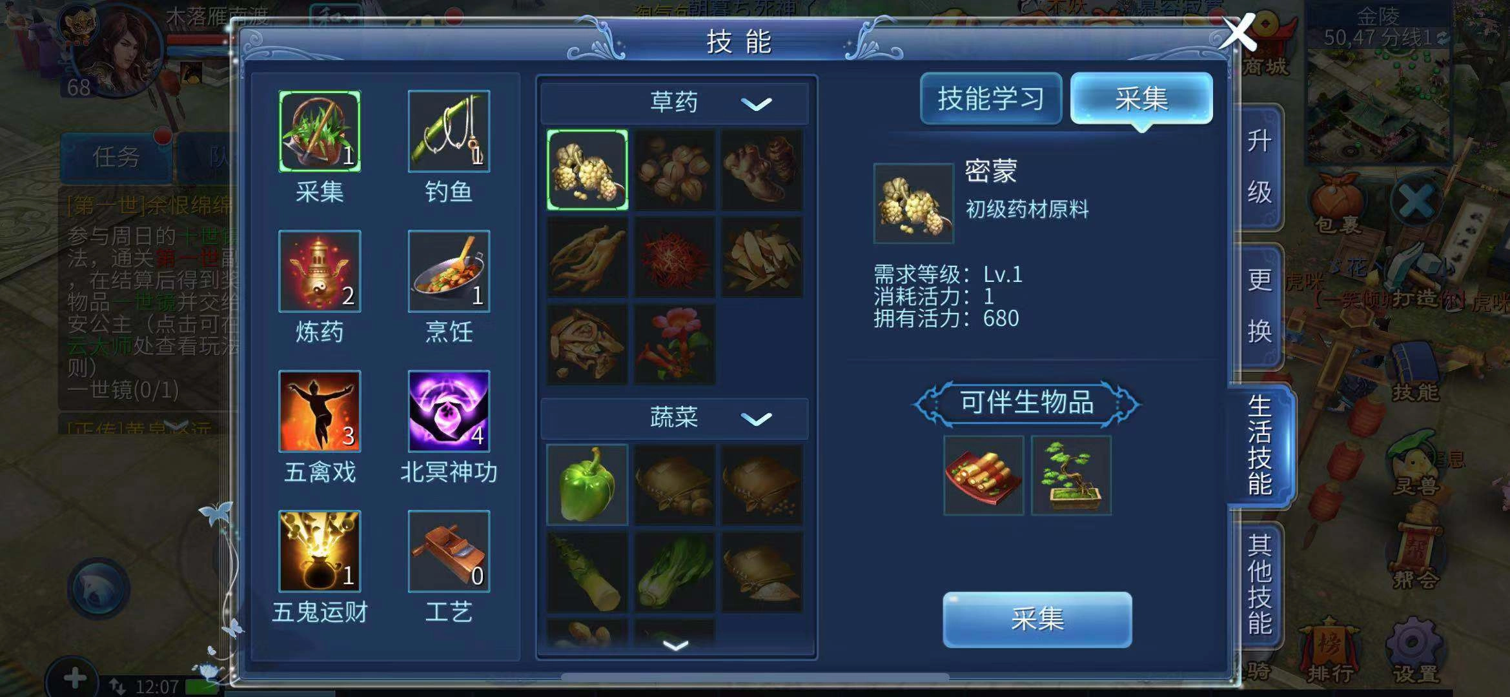Click the blue 采集 gather button
Screen dimensions: 1510x697
pos(1037,620)
